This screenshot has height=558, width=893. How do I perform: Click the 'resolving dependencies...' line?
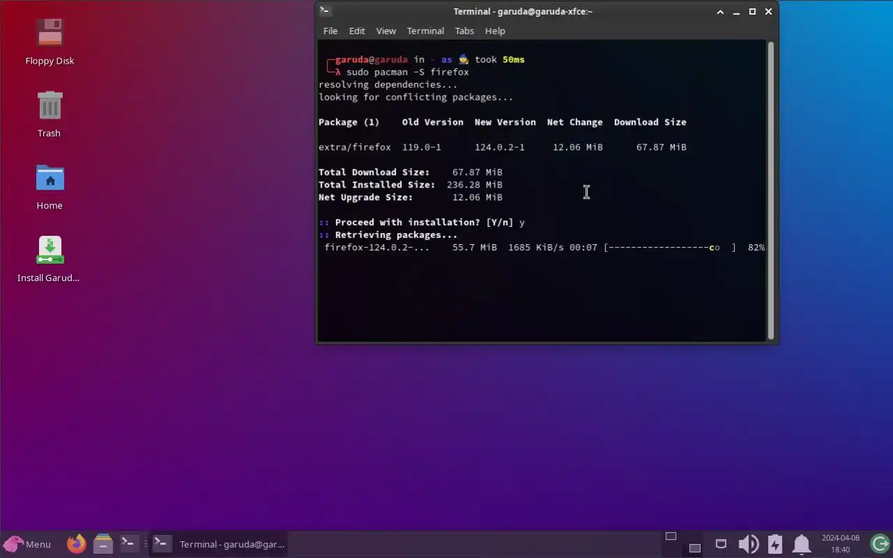coord(388,84)
